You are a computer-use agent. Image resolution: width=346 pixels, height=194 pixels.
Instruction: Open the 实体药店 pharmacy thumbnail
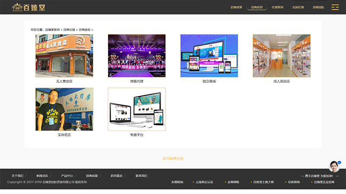coord(64,110)
